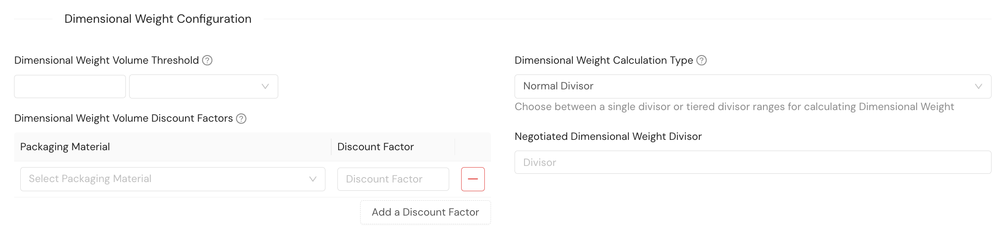
Task: Click help icon beside Volume Threshold label
Action: click(207, 60)
